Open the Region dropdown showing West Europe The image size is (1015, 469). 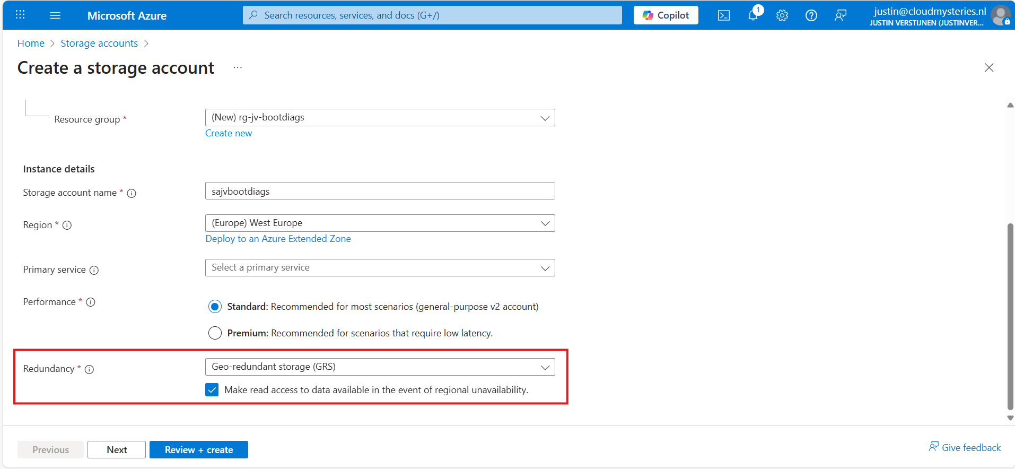(x=380, y=223)
